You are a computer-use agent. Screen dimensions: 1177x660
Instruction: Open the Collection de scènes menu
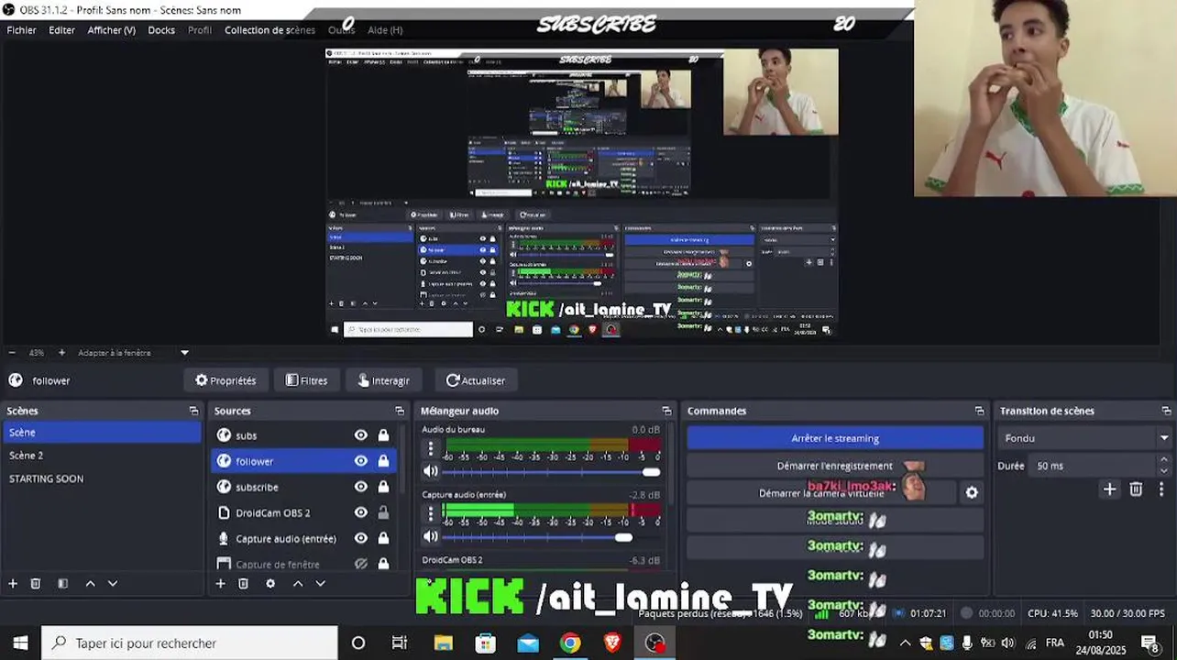[269, 30]
